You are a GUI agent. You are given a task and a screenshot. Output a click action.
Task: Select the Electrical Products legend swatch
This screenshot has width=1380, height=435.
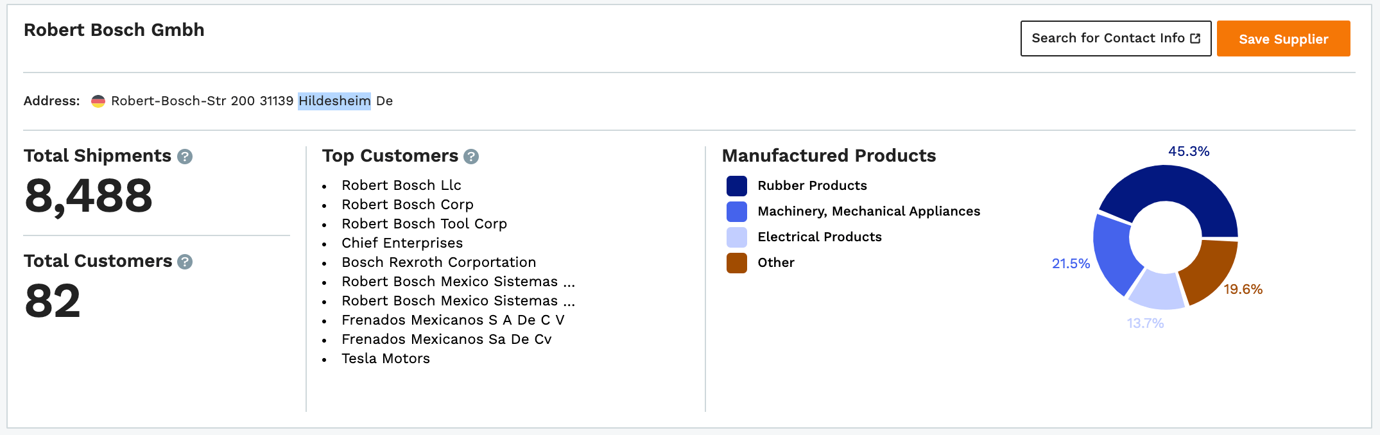(x=737, y=237)
